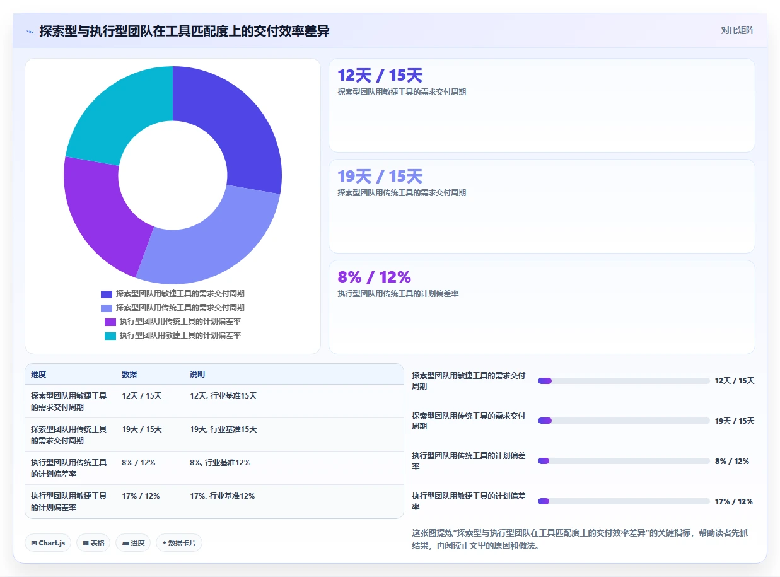
Task: Click the lightning icon beside the title
Action: click(x=30, y=32)
